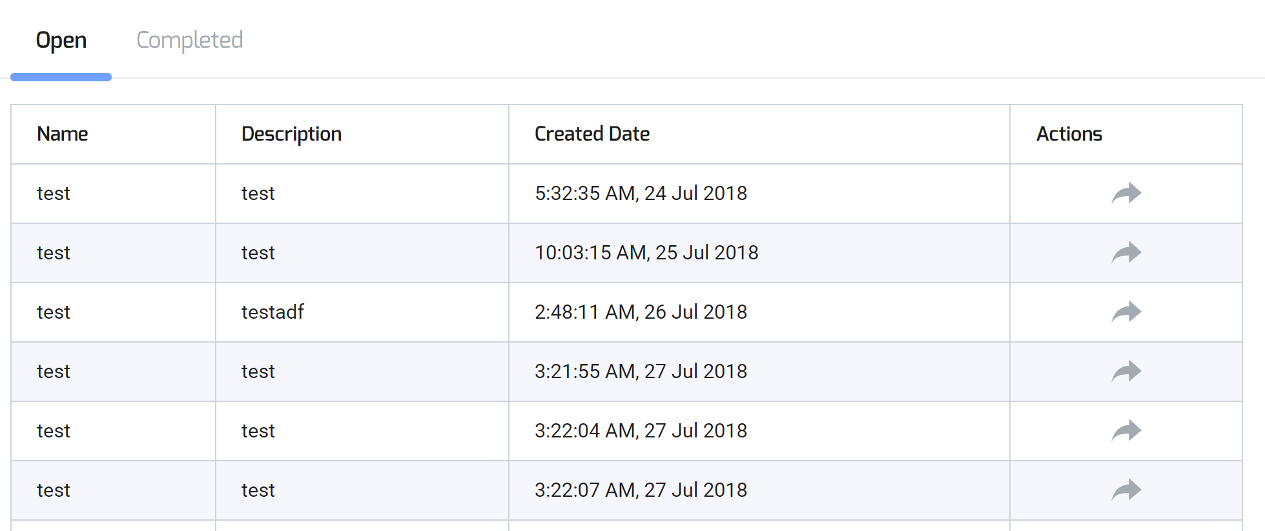Screen dimensions: 1265x531
Task: Select the description cell of the fourth row
Action: point(258,371)
